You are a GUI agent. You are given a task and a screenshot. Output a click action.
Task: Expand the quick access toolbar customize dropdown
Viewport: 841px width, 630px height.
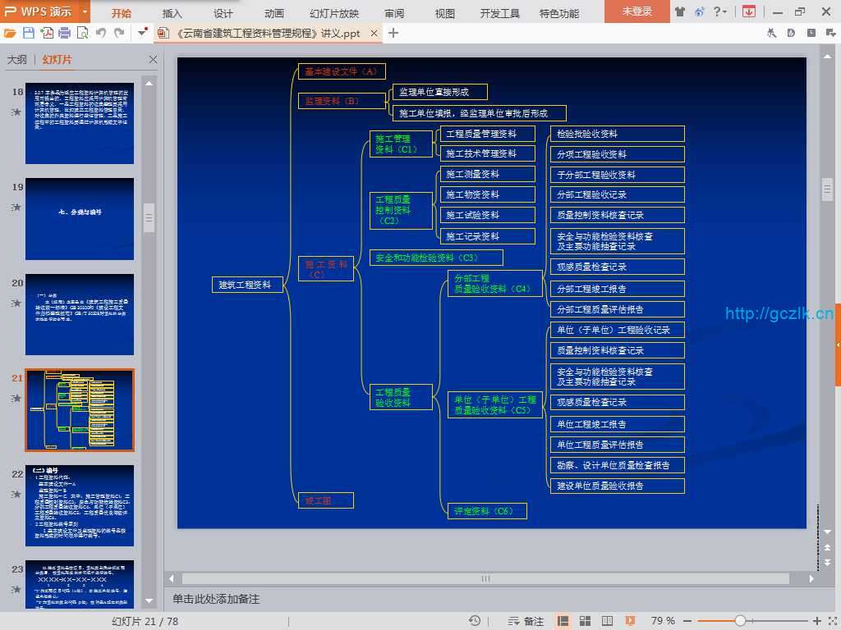tap(143, 34)
